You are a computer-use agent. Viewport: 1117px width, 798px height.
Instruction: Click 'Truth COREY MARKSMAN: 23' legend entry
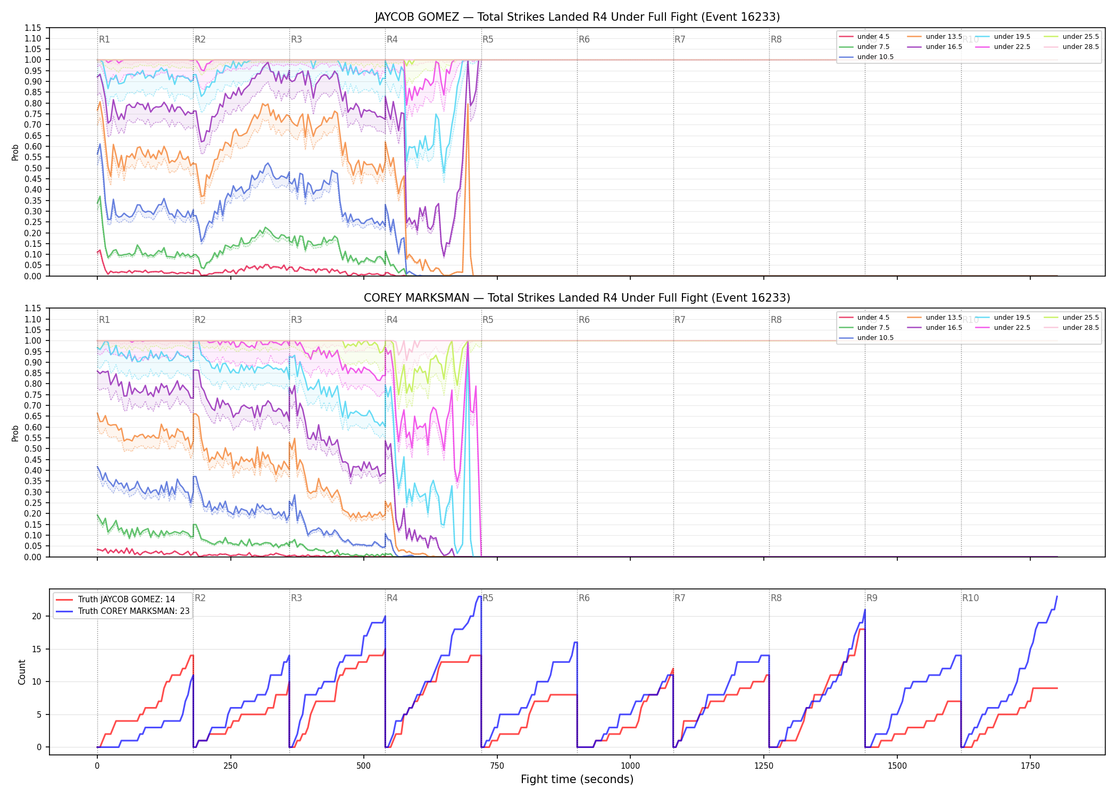(123, 611)
